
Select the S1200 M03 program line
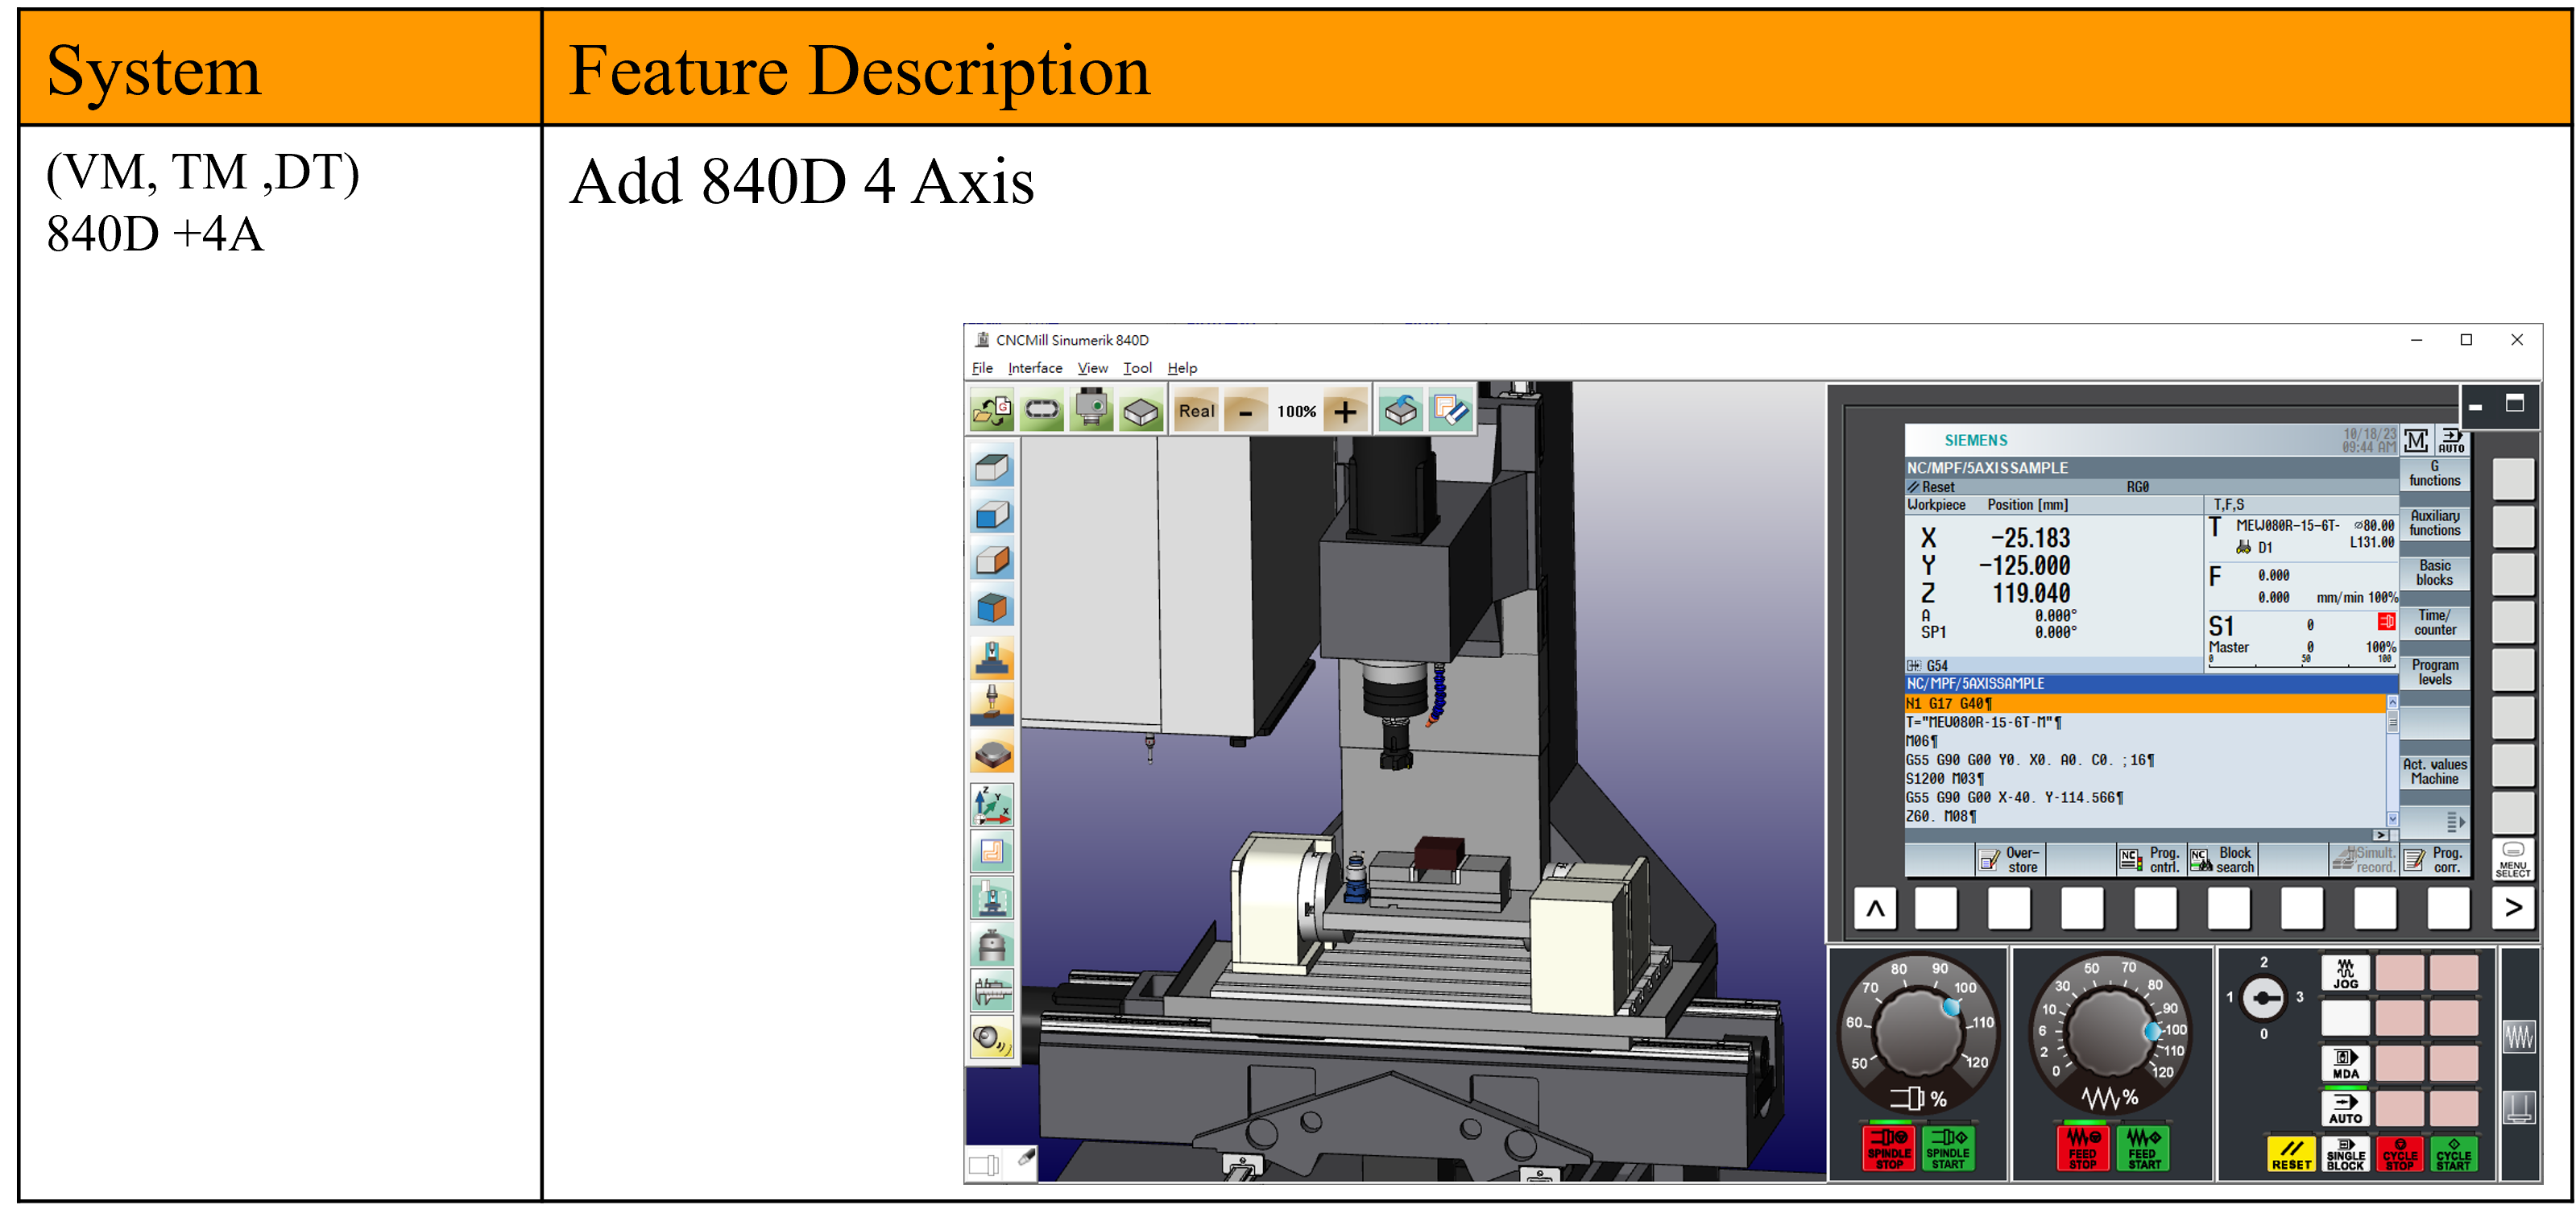click(1944, 778)
